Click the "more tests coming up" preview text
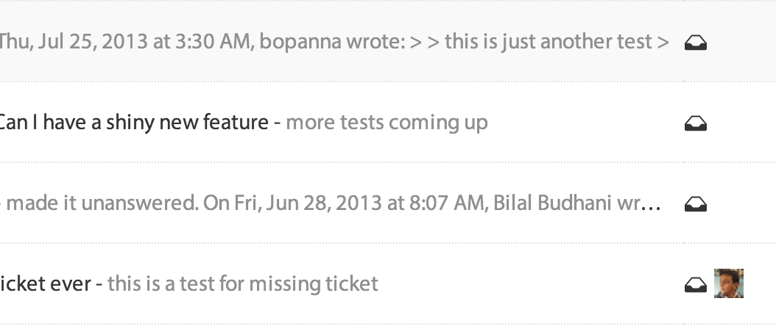The height and width of the screenshot is (326, 776). [x=387, y=122]
